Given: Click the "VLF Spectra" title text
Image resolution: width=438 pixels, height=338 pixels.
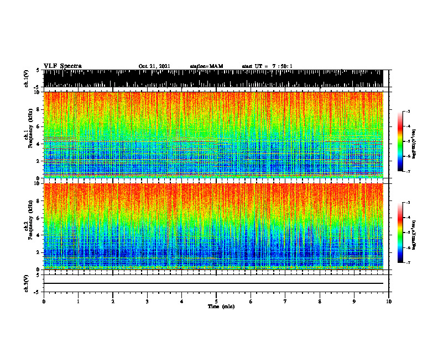Looking at the screenshot, I should coord(62,66).
